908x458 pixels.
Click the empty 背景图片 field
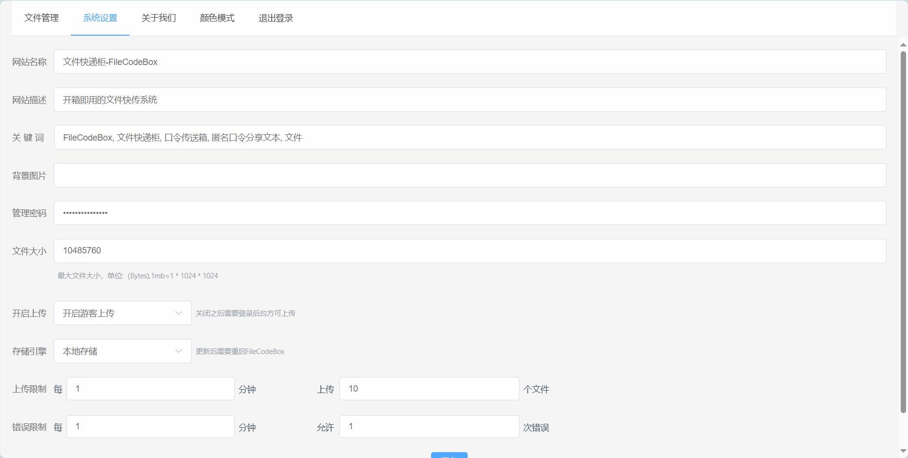pyautogui.click(x=470, y=175)
